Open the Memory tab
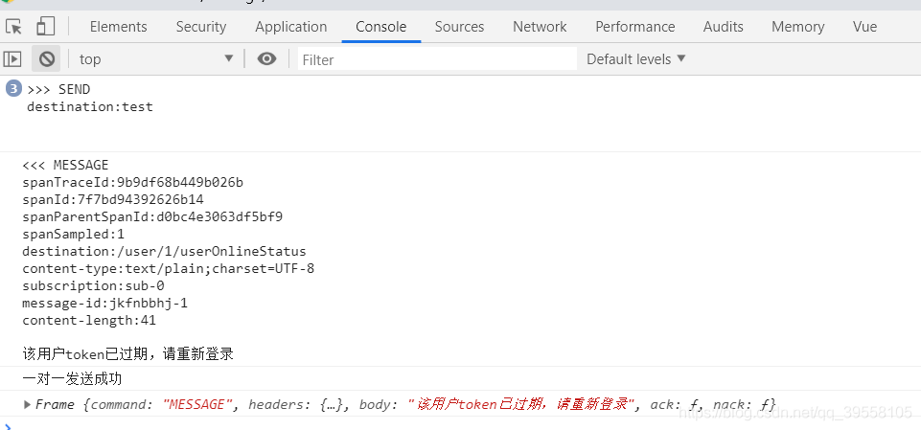Screen dimensions: 921x430 point(797,27)
